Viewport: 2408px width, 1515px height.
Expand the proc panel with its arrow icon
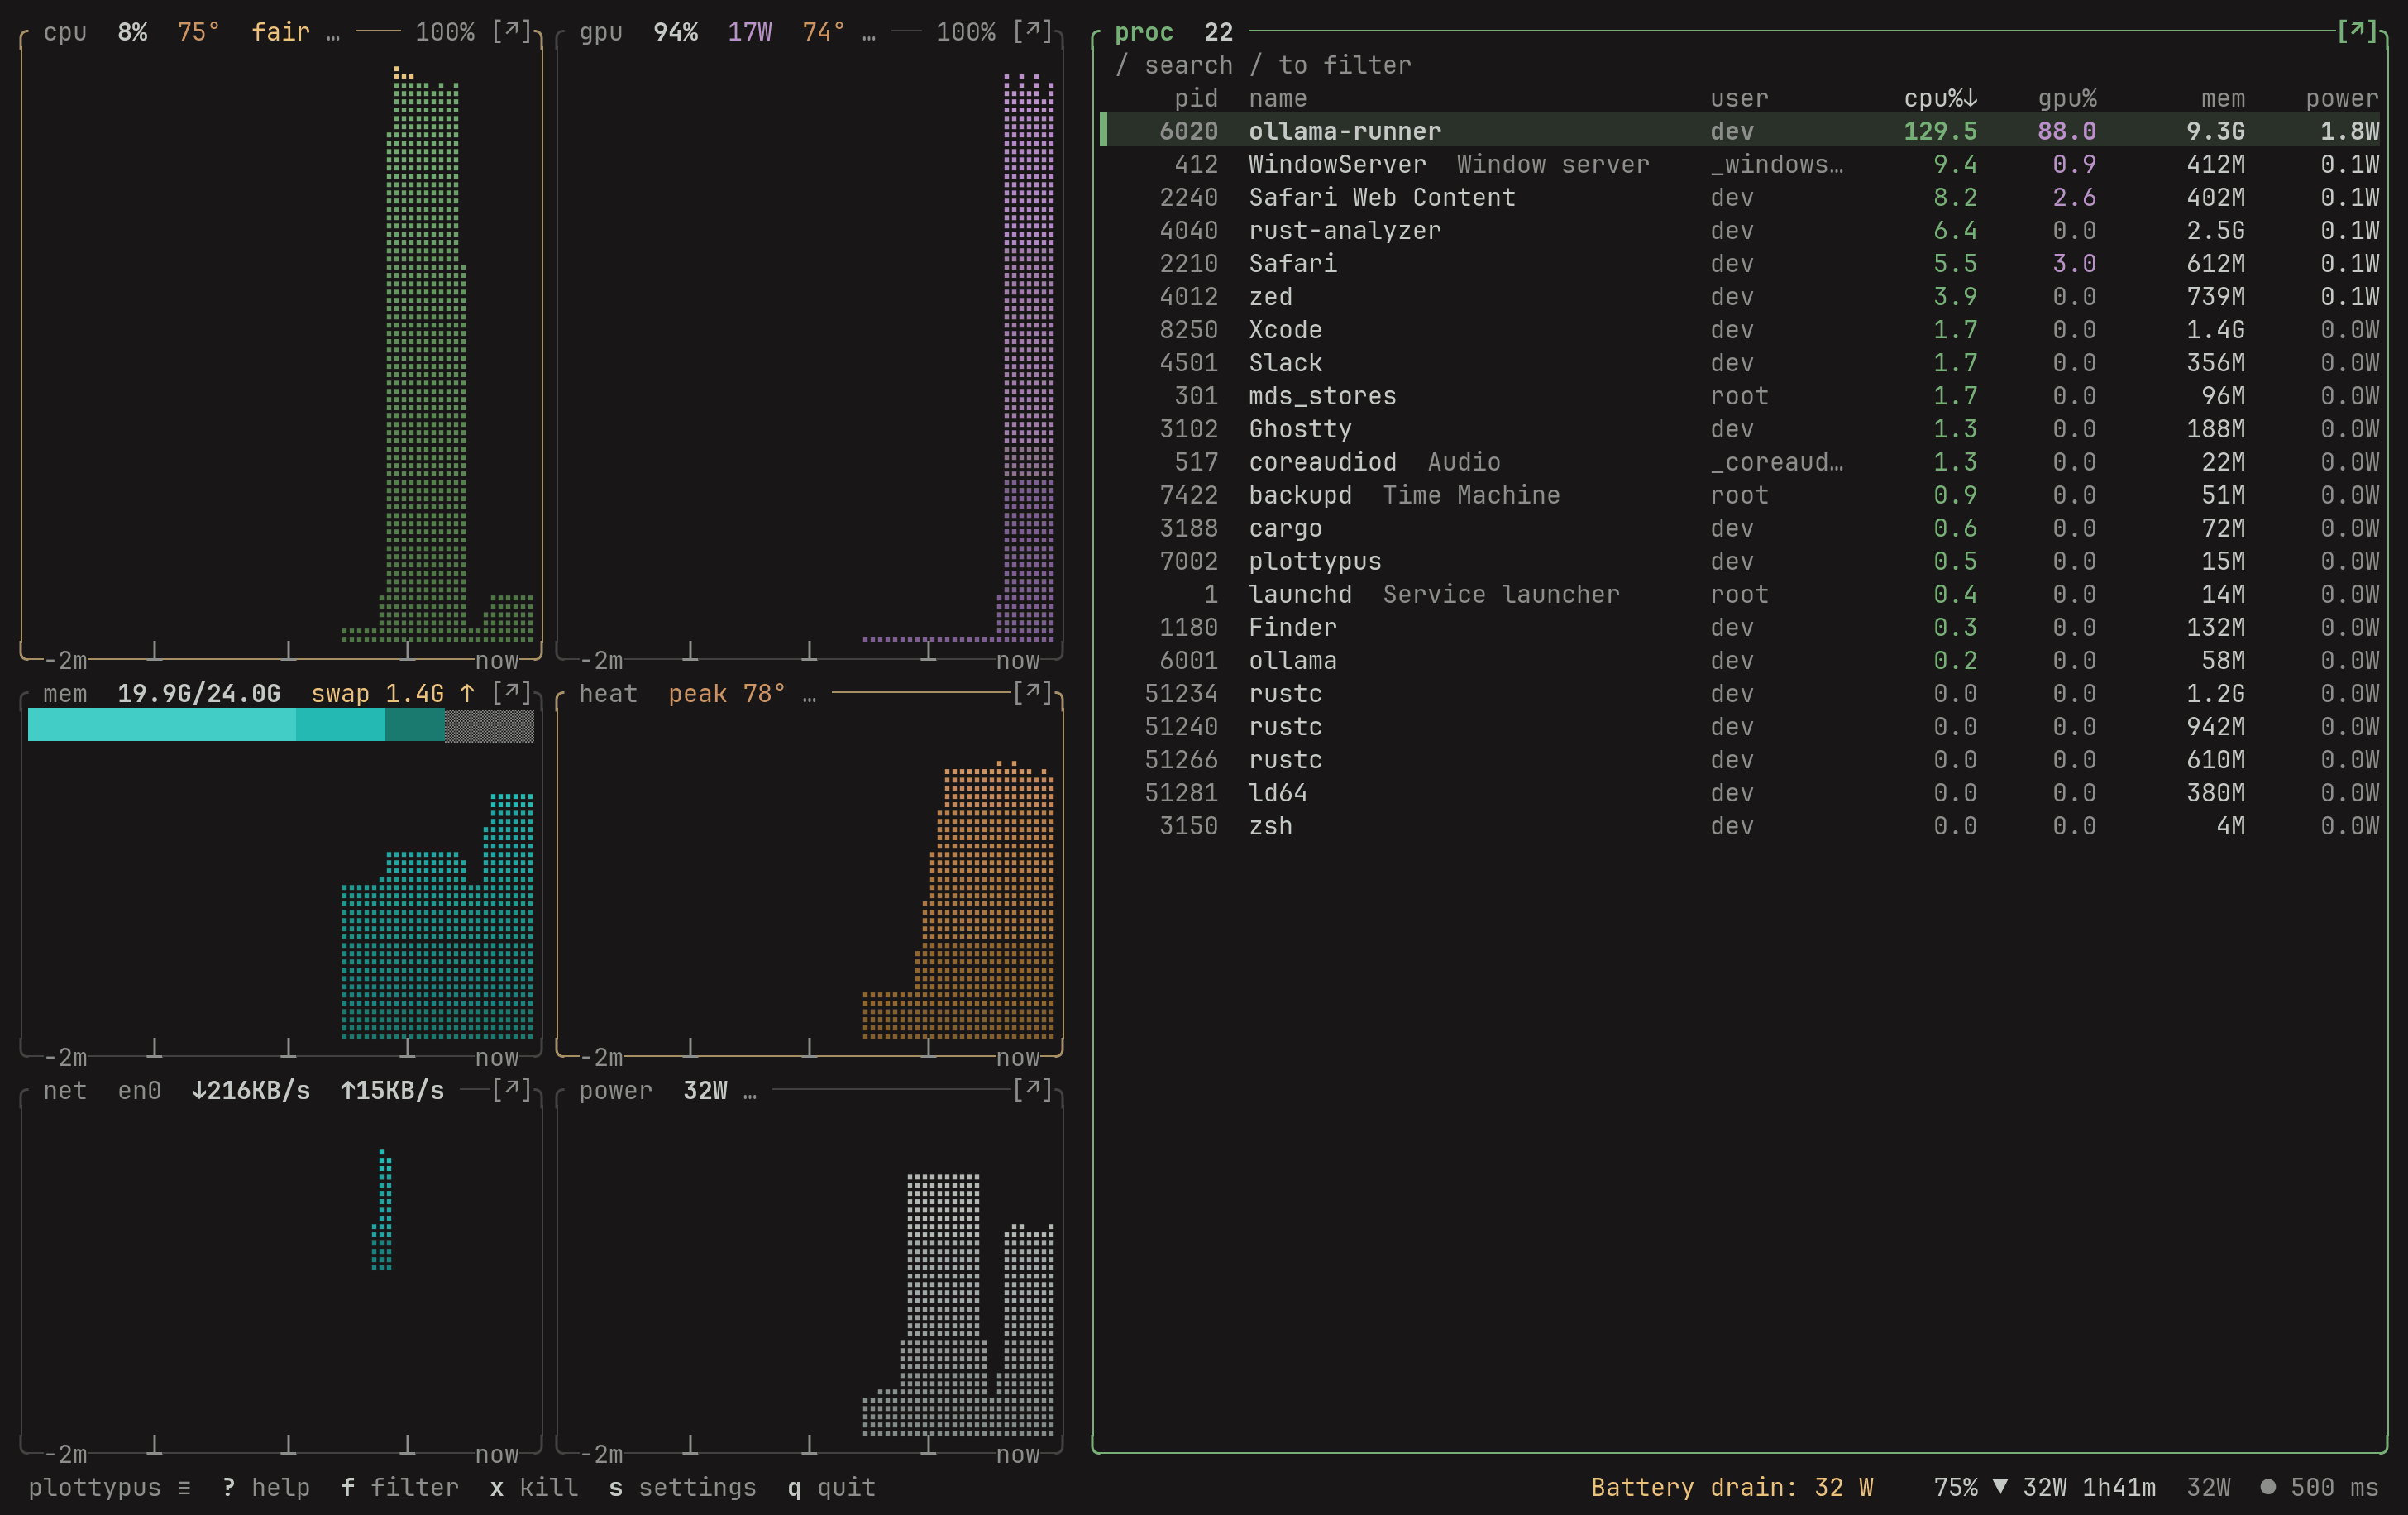coord(2357,31)
